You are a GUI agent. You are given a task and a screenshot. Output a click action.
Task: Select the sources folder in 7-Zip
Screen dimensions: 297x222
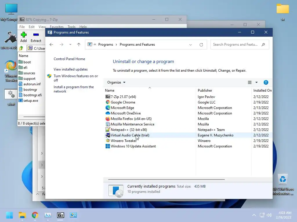click(27, 73)
